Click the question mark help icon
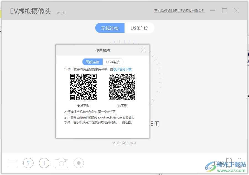The image size is (249, 175). 28,163
